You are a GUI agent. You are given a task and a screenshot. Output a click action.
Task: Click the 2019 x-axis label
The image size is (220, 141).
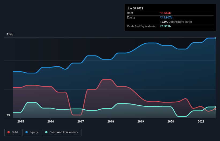click(x=141, y=121)
